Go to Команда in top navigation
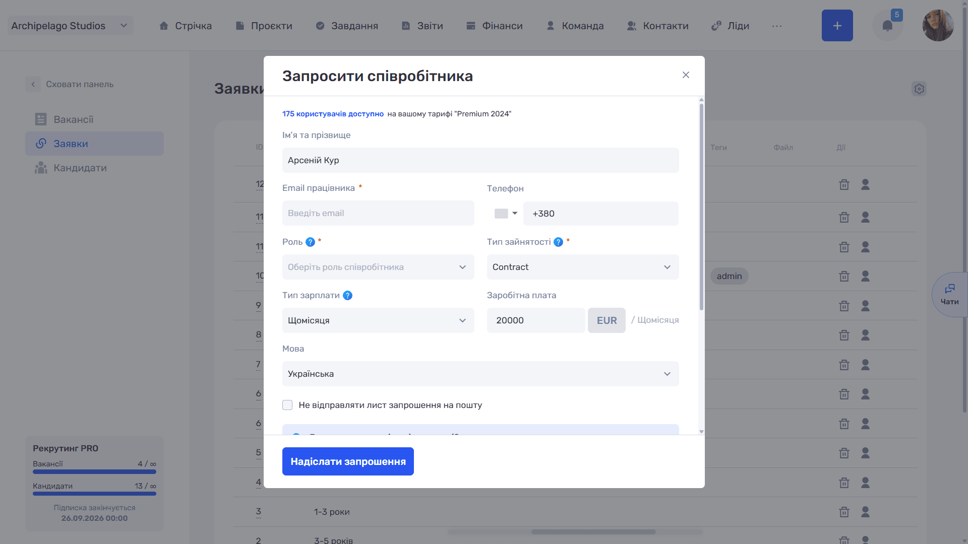Viewport: 968px width, 544px height. 575,26
